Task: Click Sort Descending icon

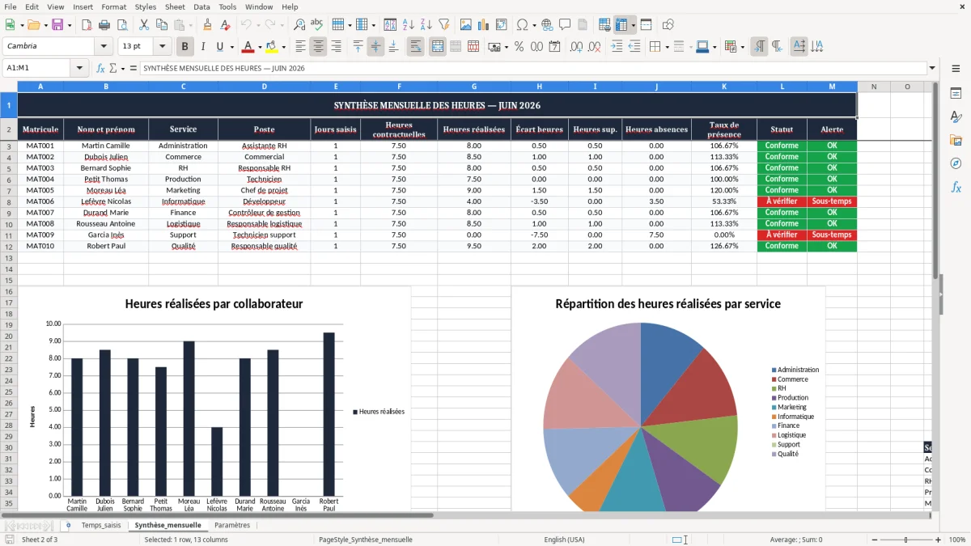Action: [x=426, y=25]
